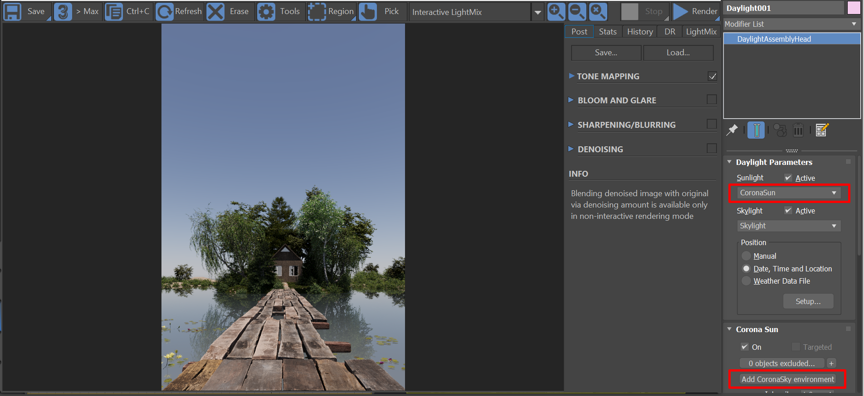Image resolution: width=864 pixels, height=396 pixels.
Task: Click the pin stack icon
Action: coord(732,130)
